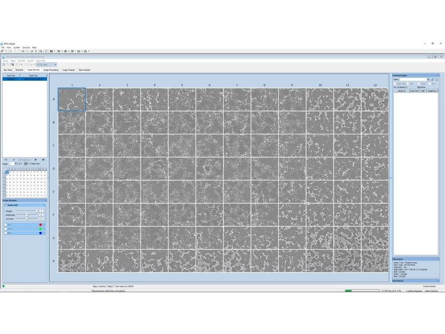Screen dimensions: 445x334
Task: Select well D6 thumbnail image
Action: [209, 169]
